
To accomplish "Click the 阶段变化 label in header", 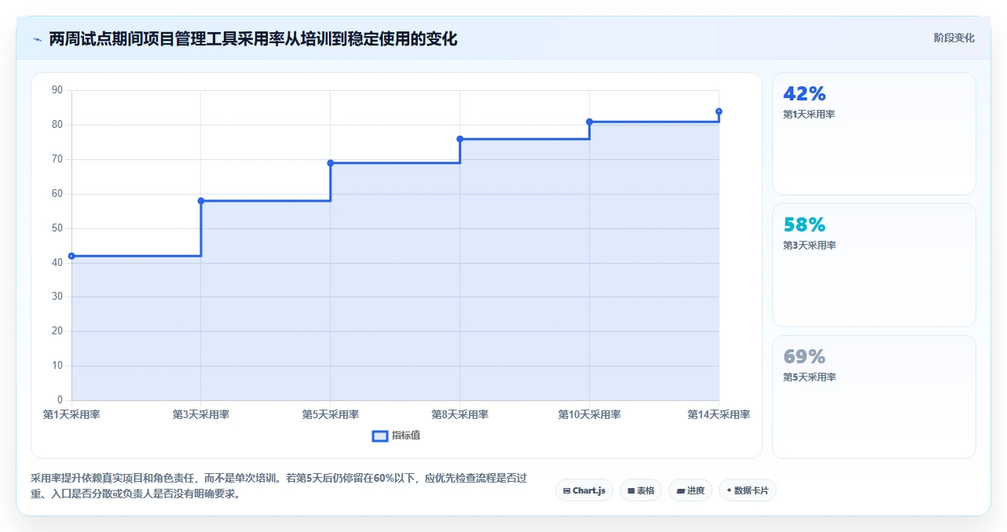I will tap(954, 38).
